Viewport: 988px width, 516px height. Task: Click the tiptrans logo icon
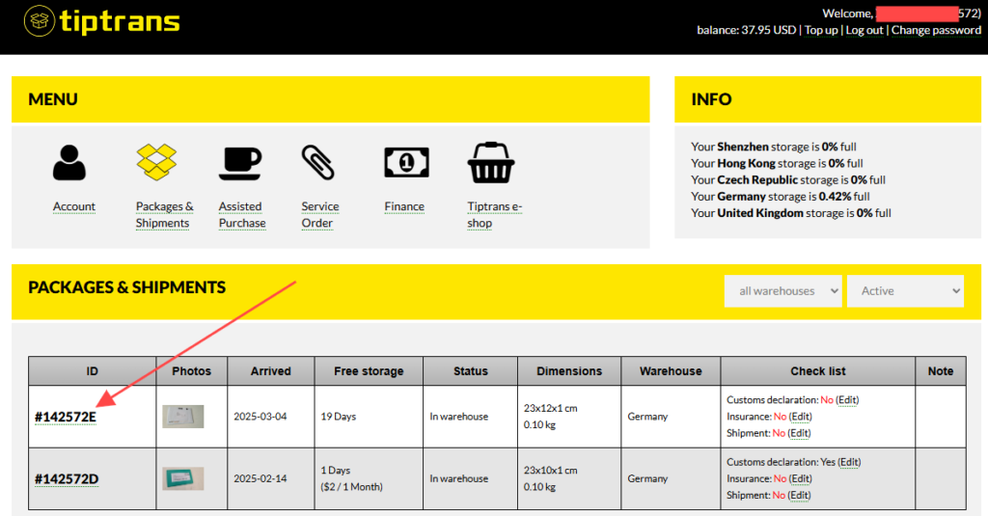coord(39,21)
